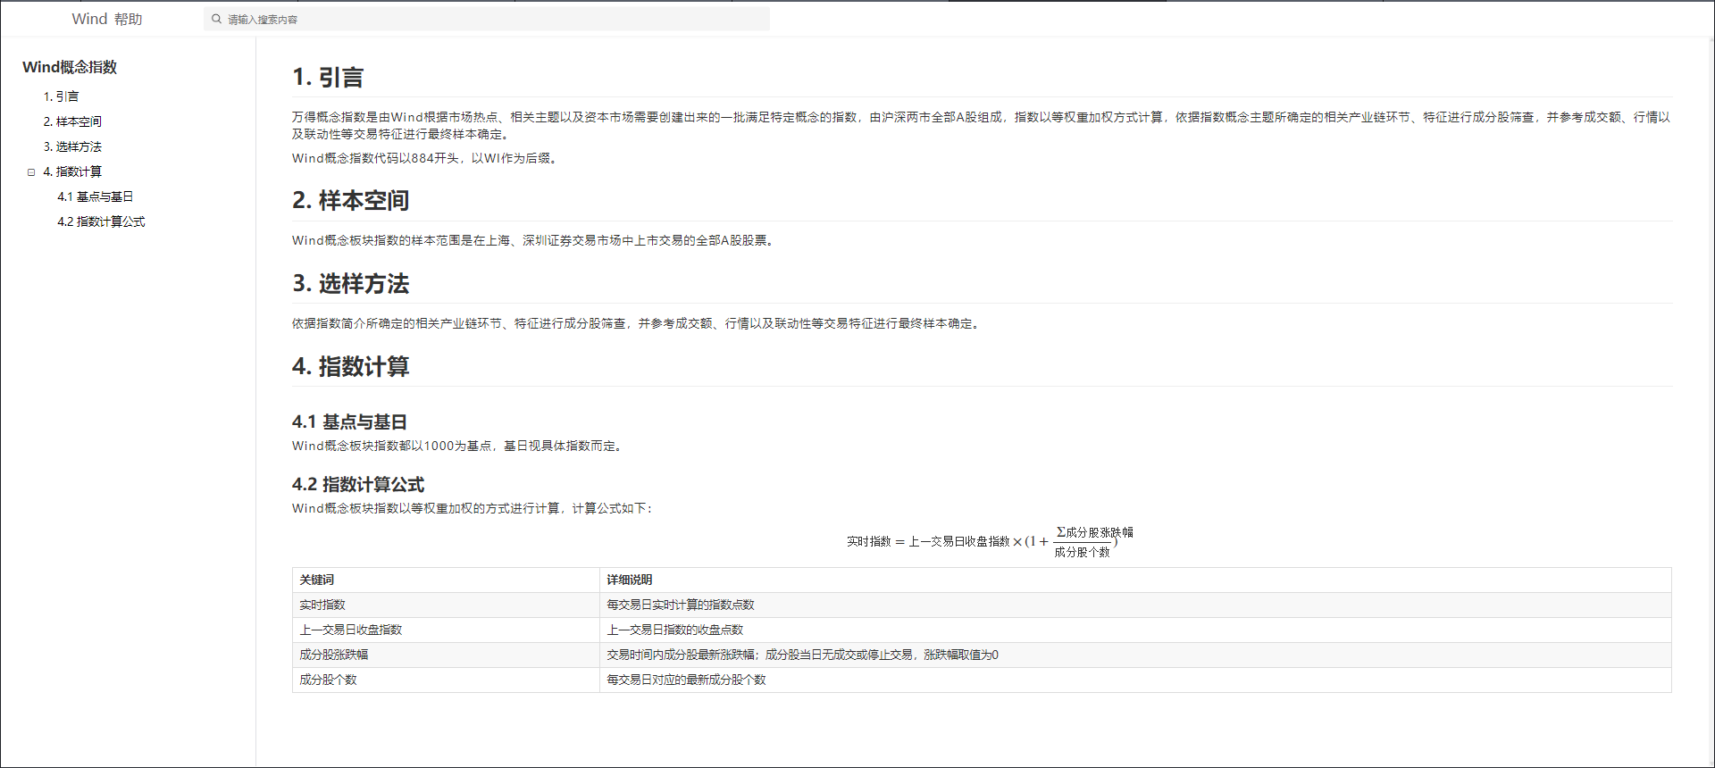Click the 成分股涨跌幅 table cell
Screen dimensions: 1715x768
pos(446,655)
